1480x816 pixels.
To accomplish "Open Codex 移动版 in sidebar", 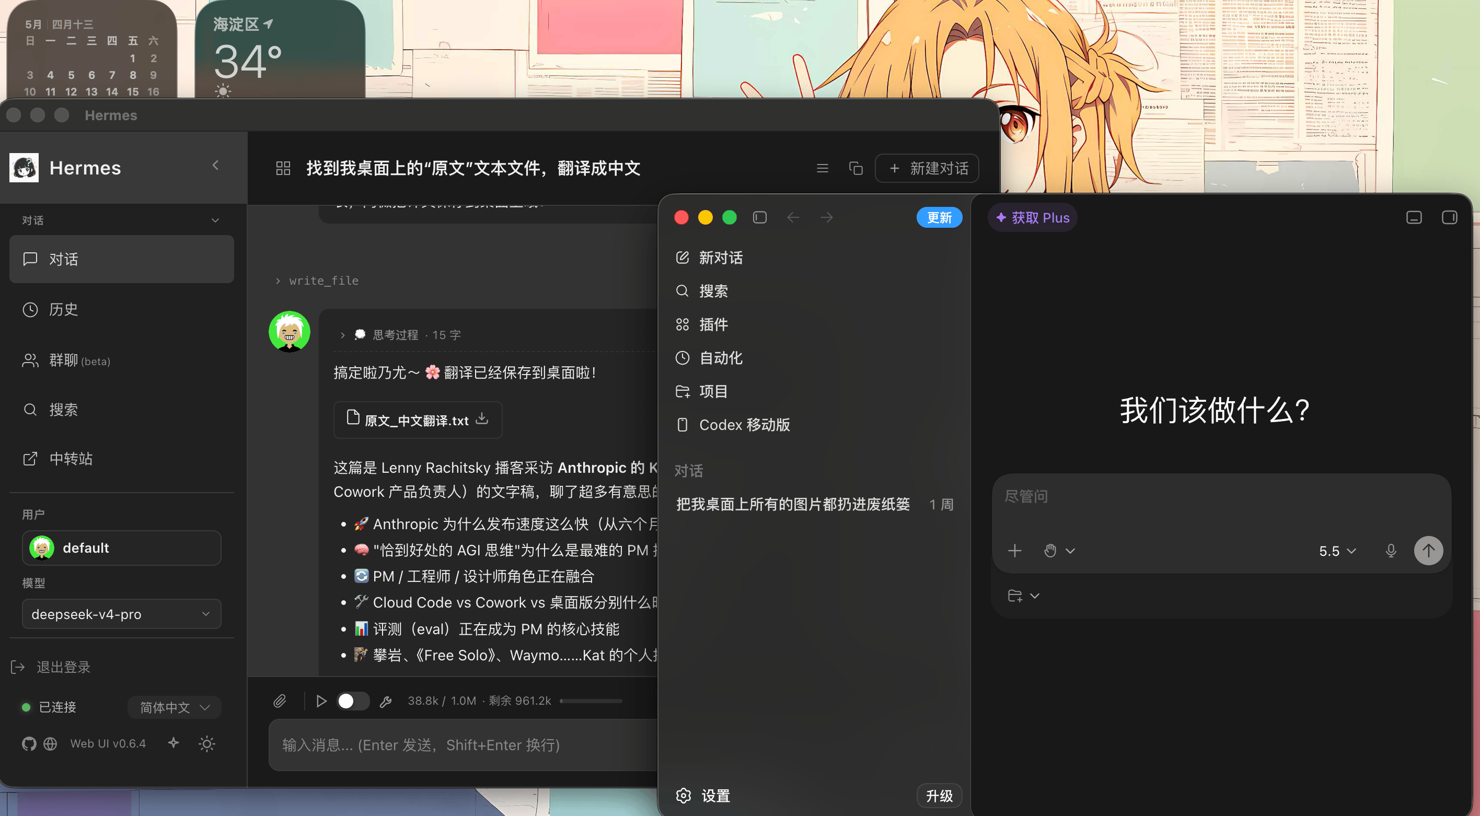I will coord(815,424).
